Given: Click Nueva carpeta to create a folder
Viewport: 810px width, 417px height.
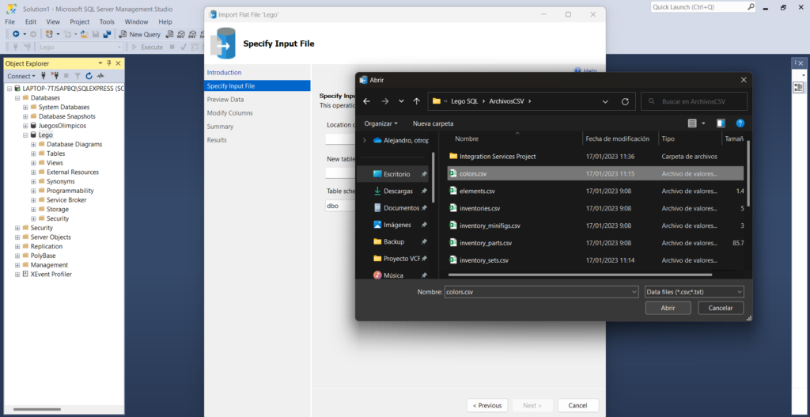Looking at the screenshot, I should (433, 123).
